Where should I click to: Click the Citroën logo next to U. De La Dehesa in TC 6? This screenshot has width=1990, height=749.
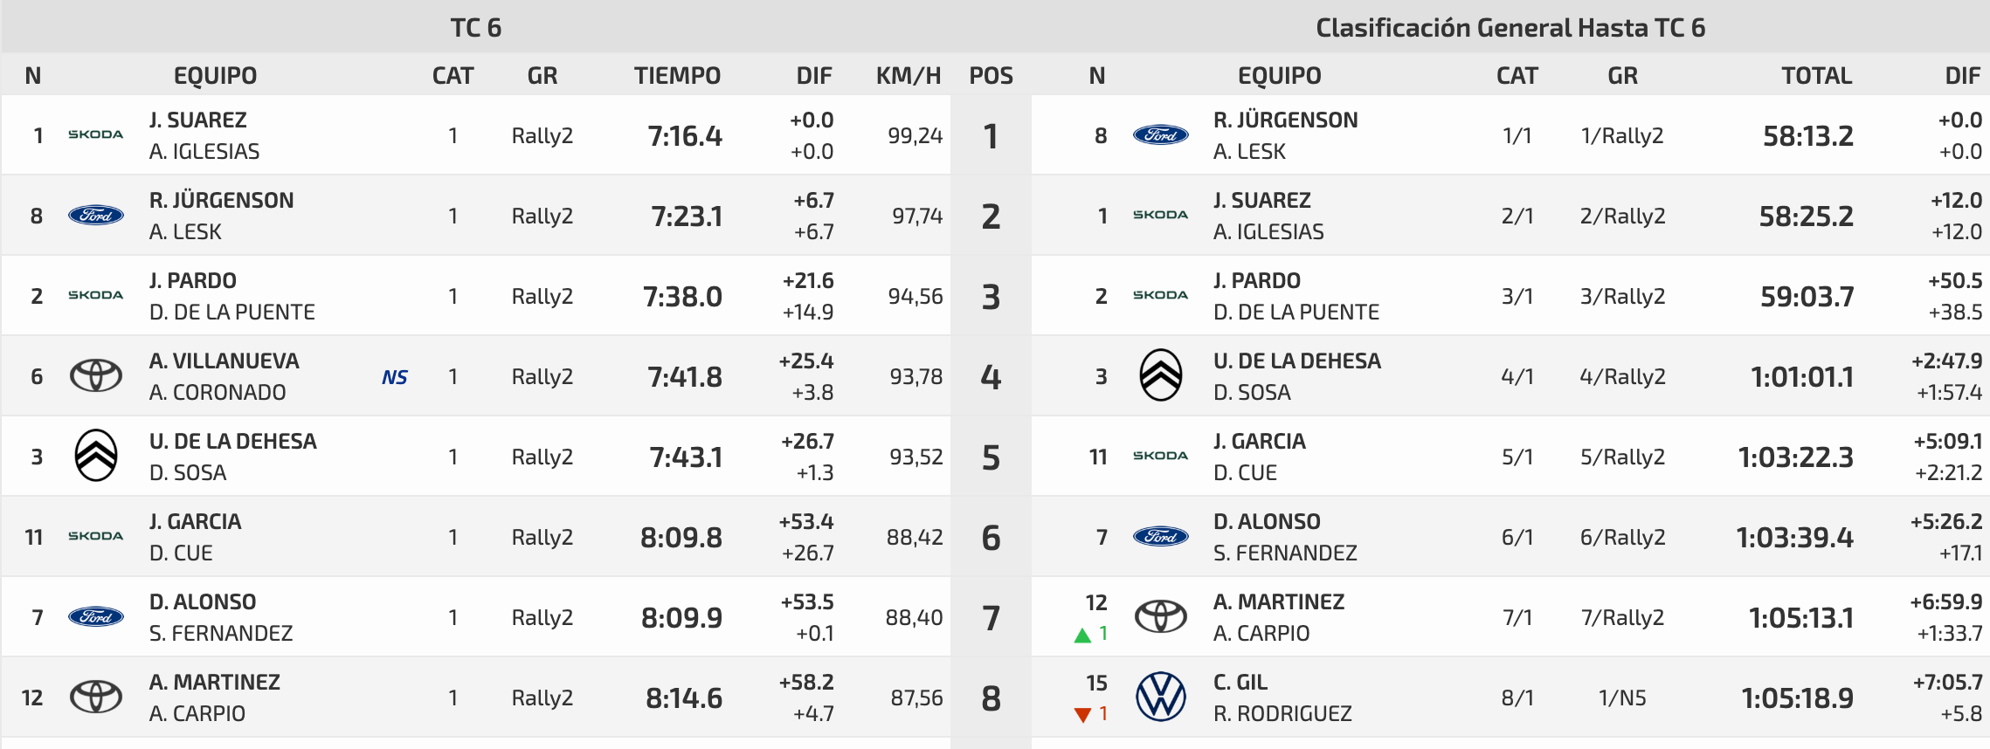point(95,456)
